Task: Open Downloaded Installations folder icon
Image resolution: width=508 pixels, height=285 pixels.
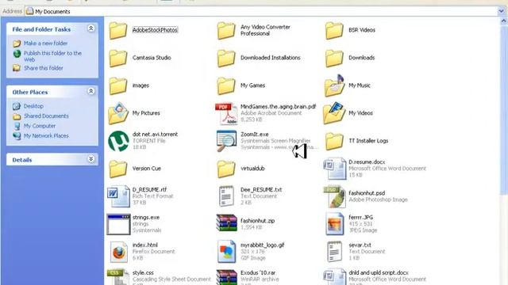Action: (x=226, y=58)
